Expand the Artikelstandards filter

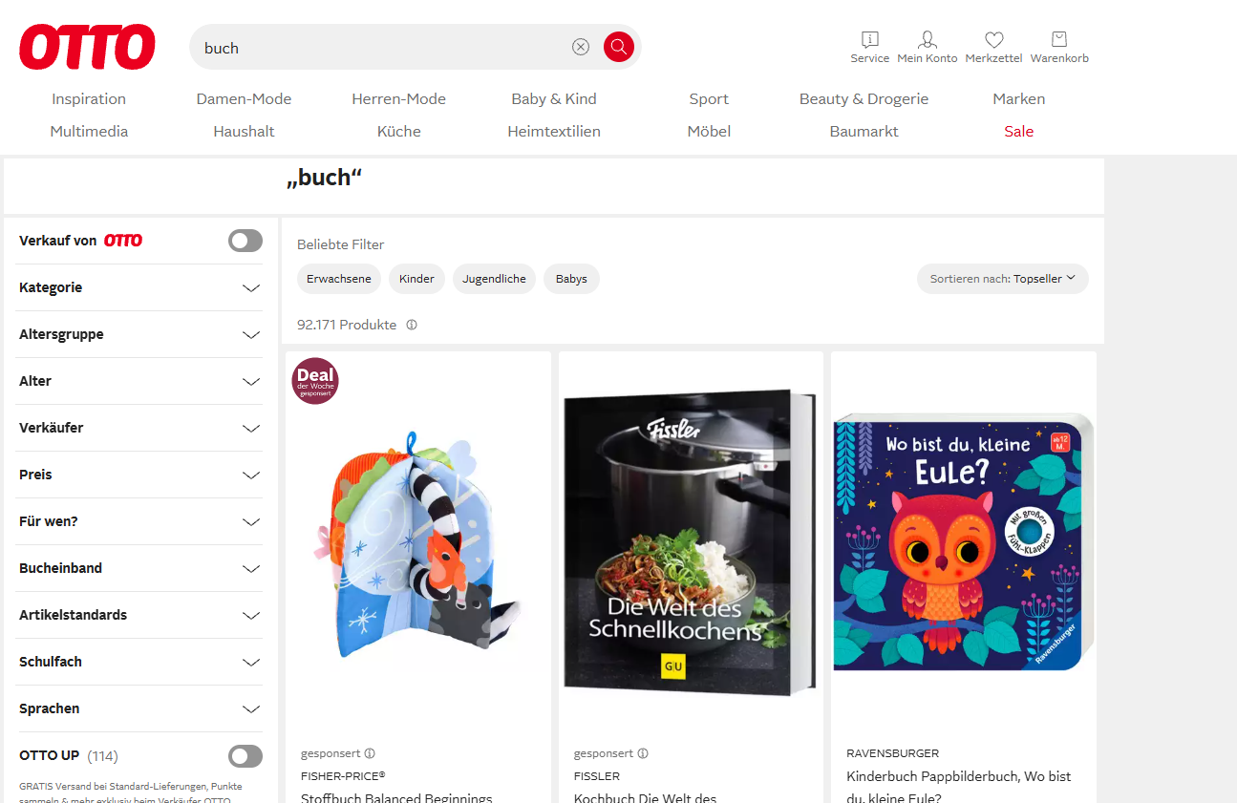[x=139, y=615]
